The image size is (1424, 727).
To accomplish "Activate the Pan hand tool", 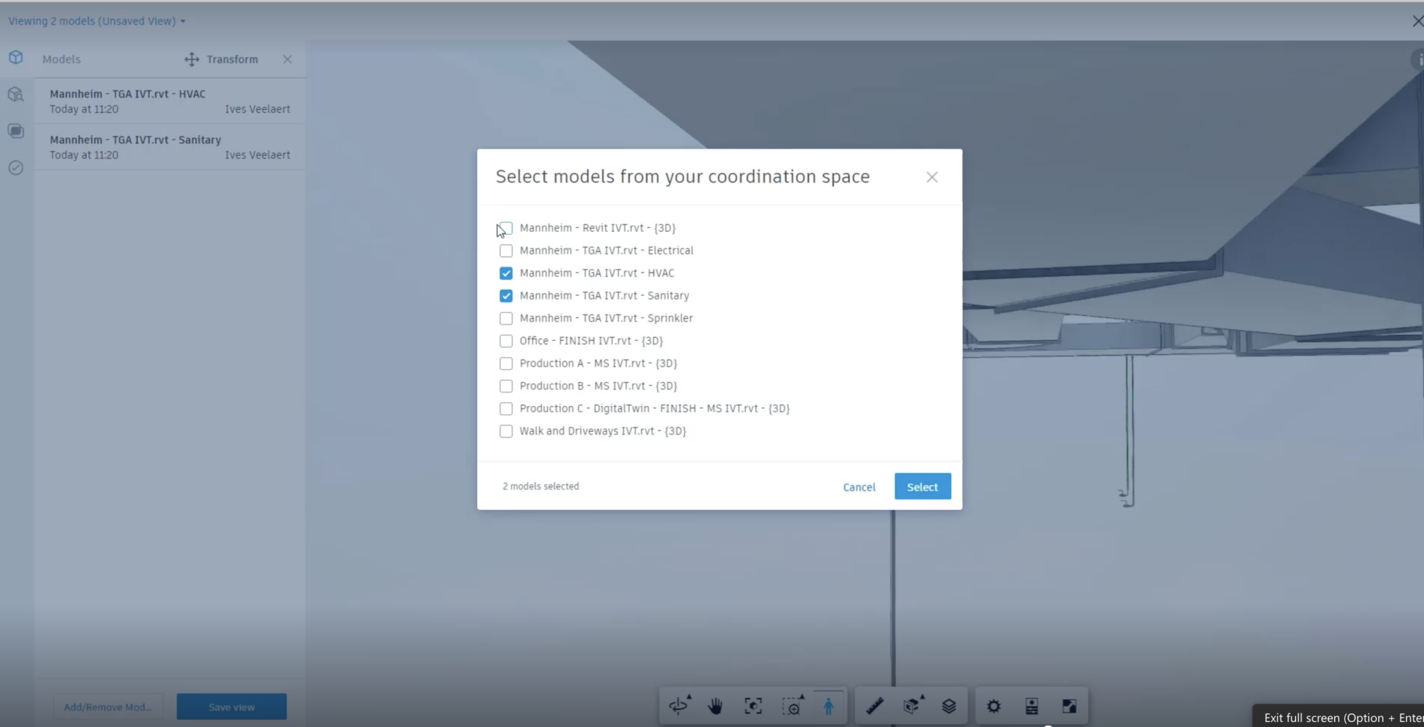I will pyautogui.click(x=716, y=706).
